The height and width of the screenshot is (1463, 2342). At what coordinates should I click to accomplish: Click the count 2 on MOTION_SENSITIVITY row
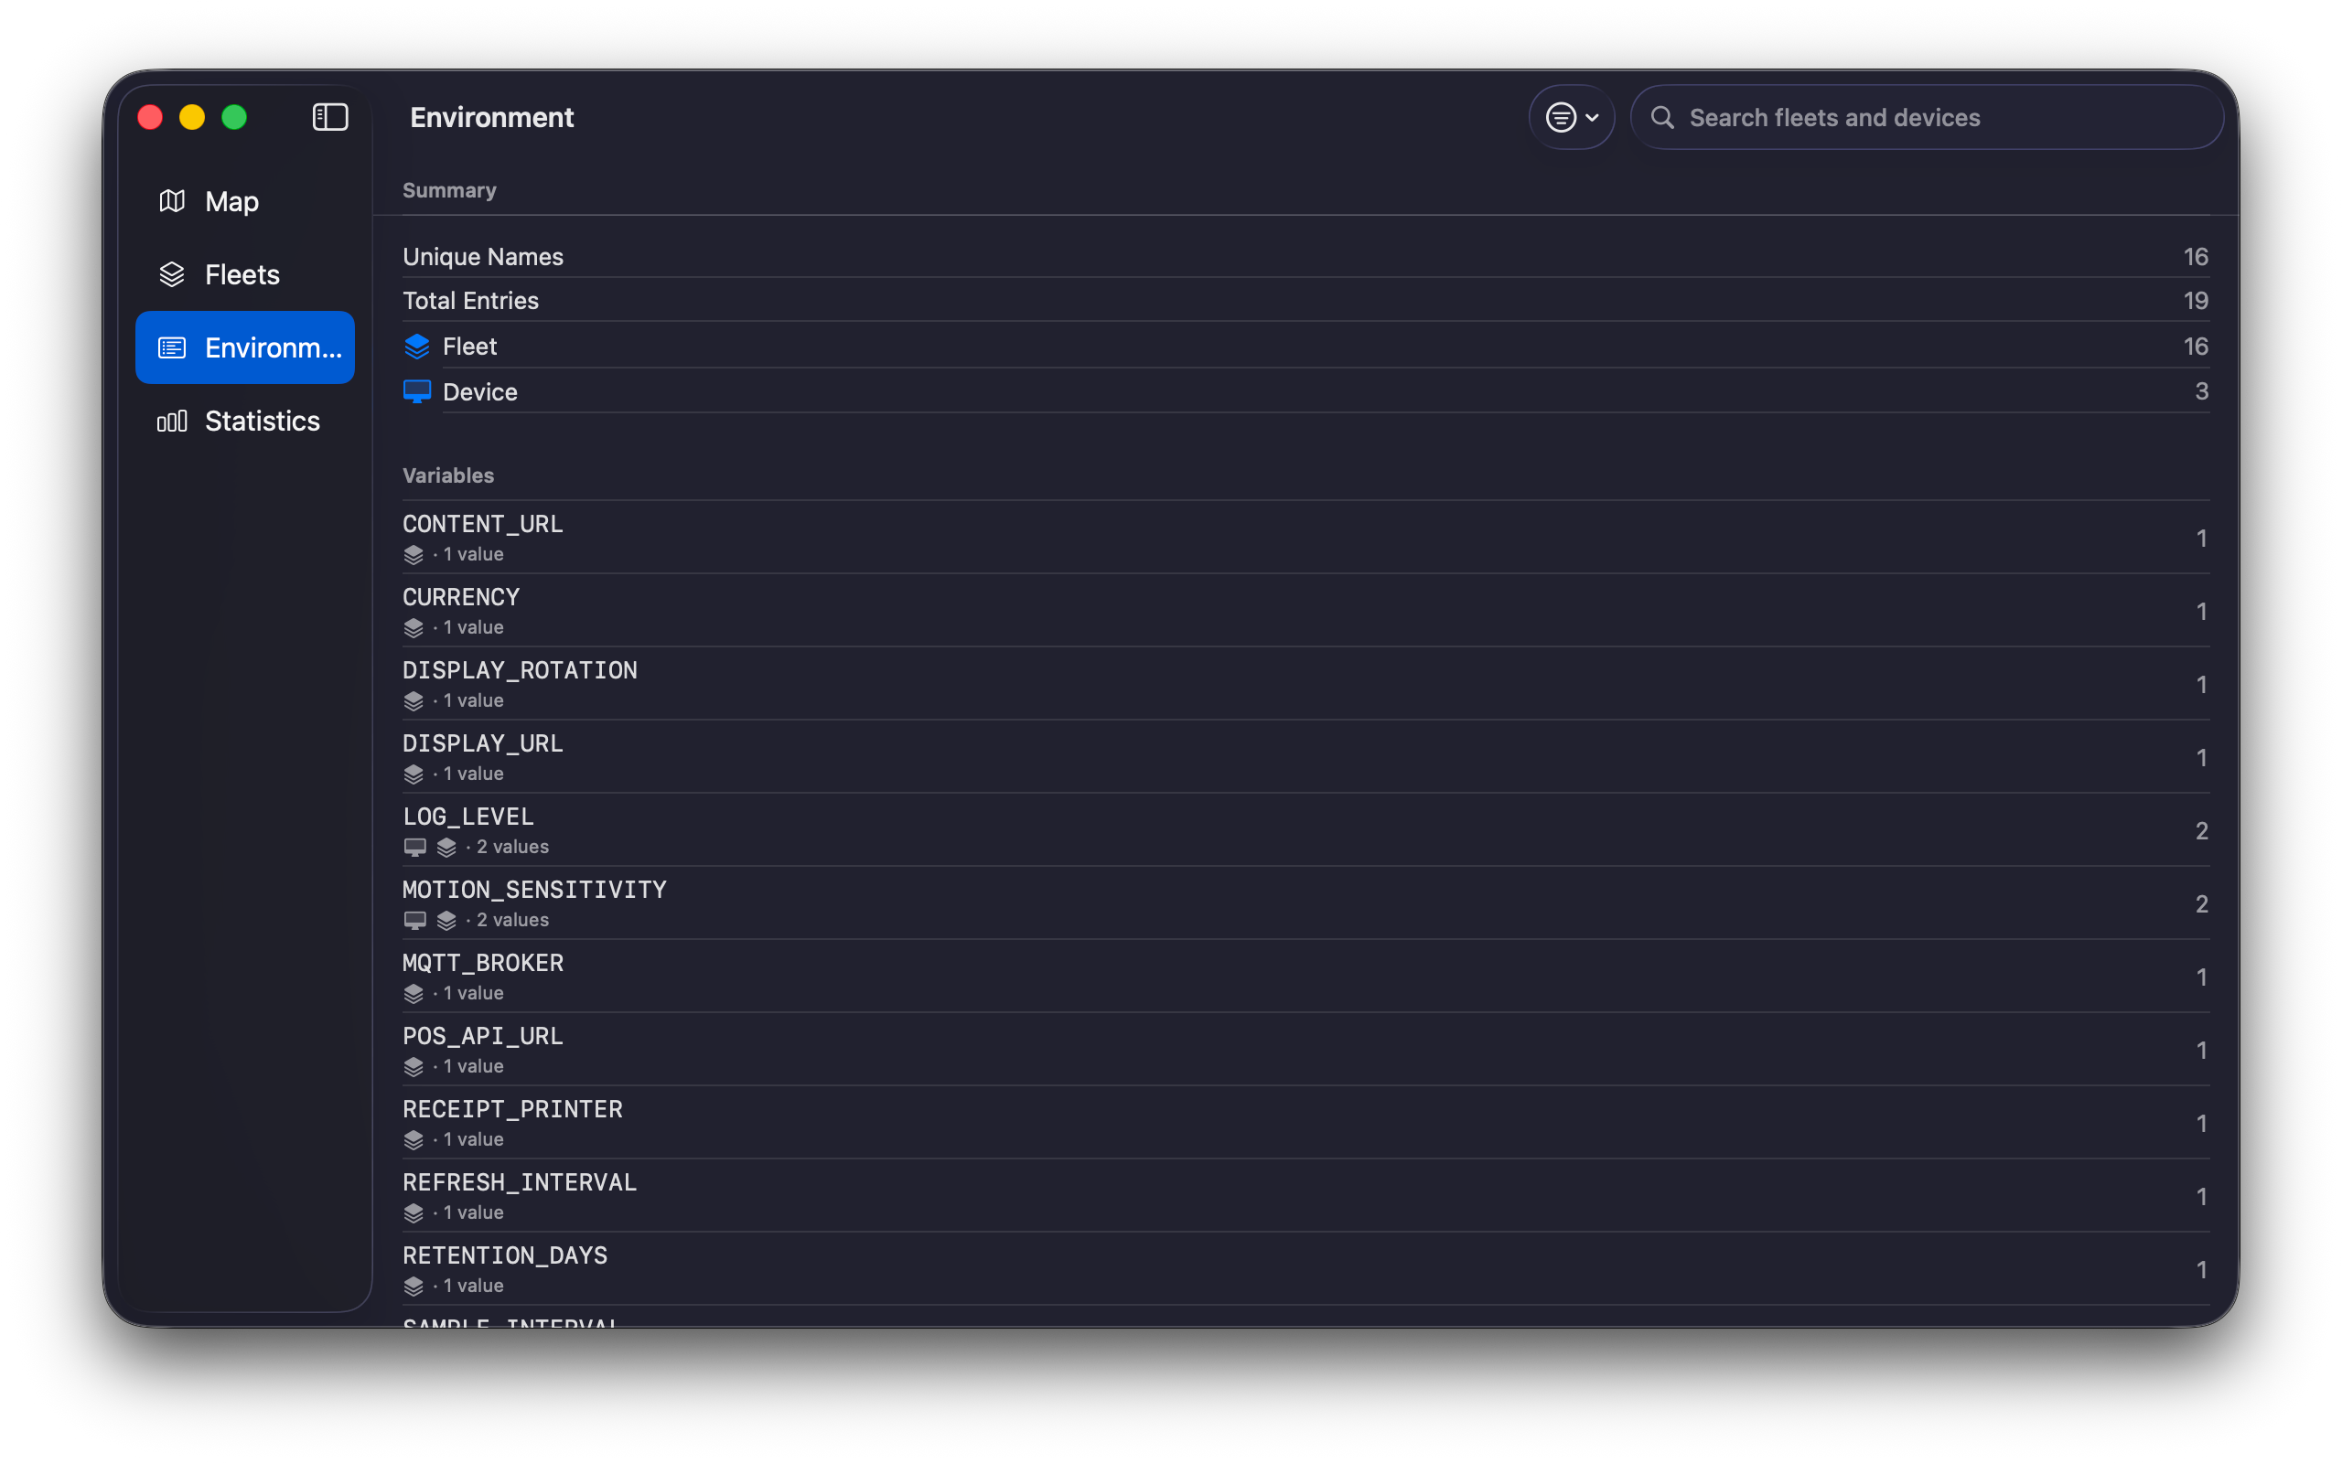tap(2201, 903)
